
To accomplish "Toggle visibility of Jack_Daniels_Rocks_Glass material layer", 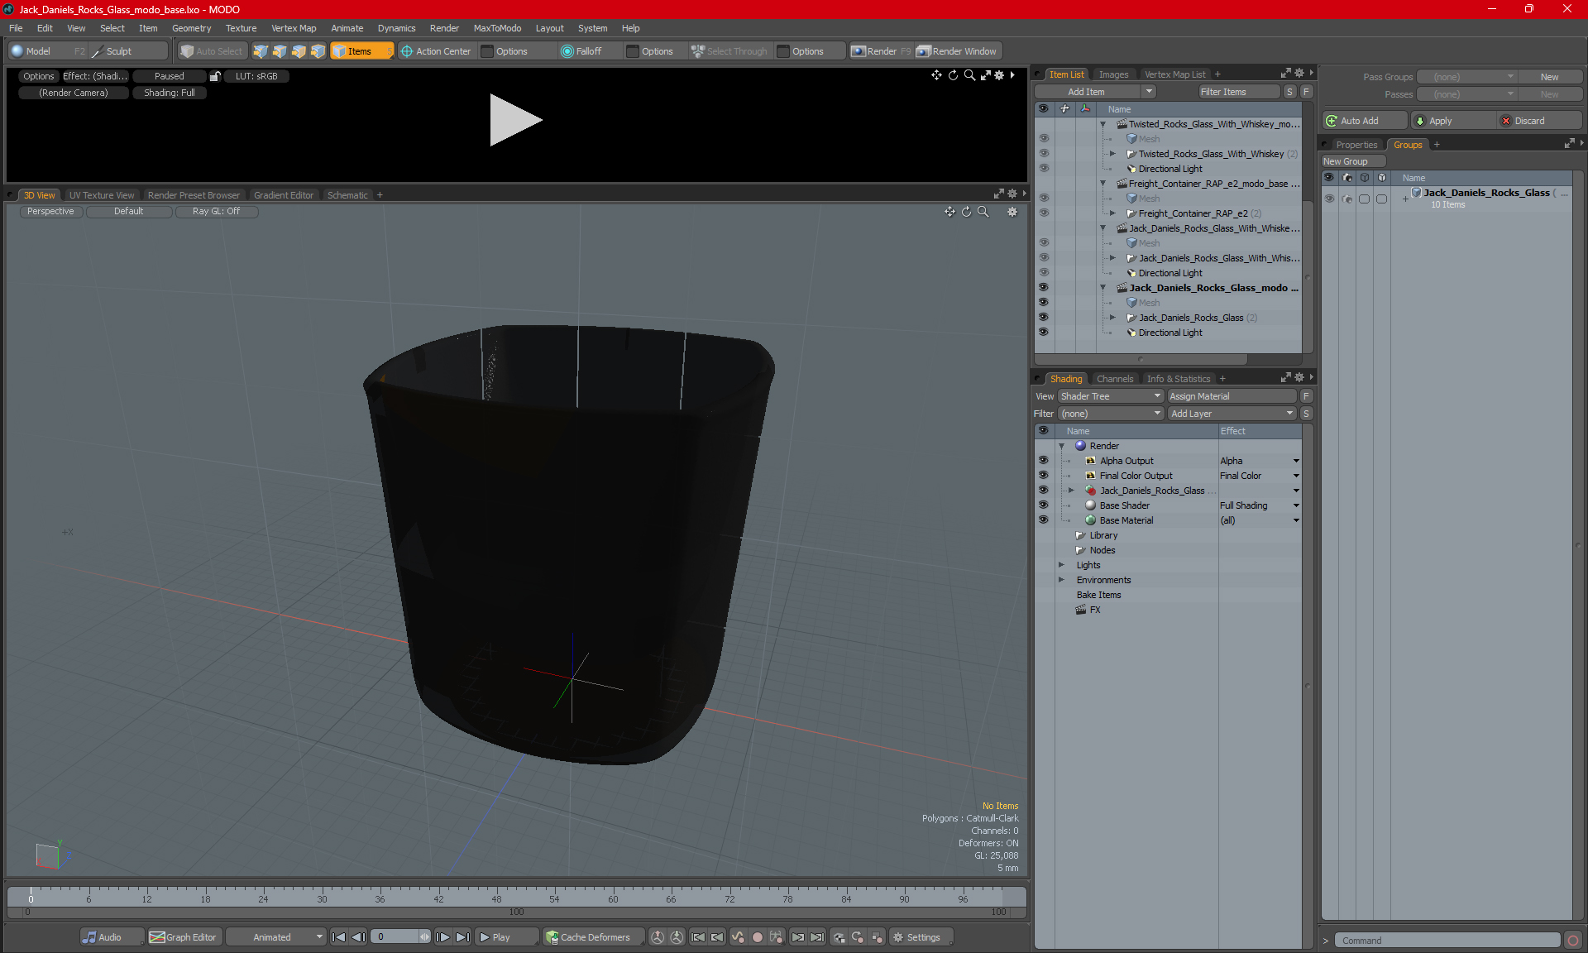I will 1043,491.
